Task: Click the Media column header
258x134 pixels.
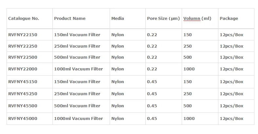Action: pos(118,19)
